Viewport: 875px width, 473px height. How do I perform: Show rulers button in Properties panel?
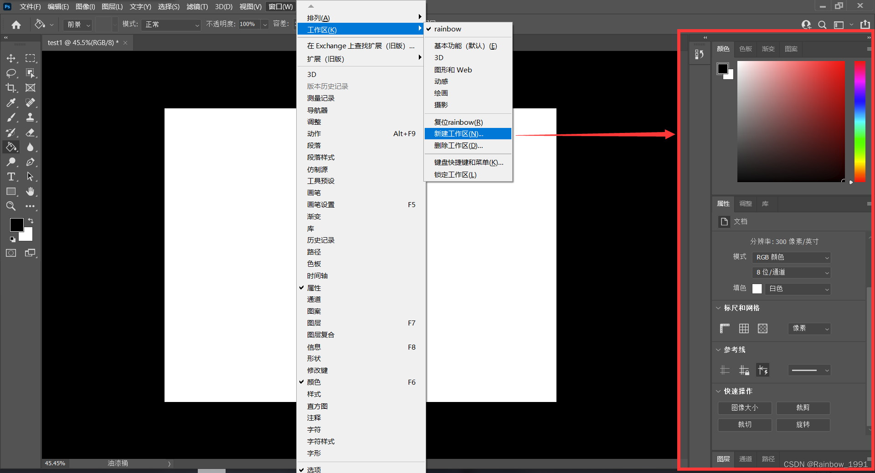point(725,329)
